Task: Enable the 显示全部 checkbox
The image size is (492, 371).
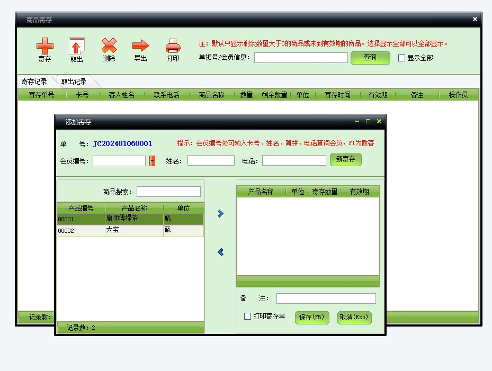Action: click(401, 58)
